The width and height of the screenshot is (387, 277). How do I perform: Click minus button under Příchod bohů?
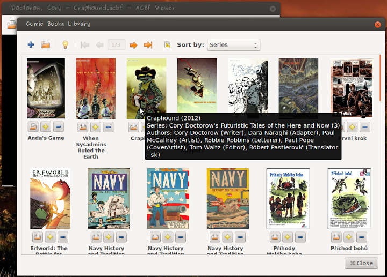(x=362, y=237)
